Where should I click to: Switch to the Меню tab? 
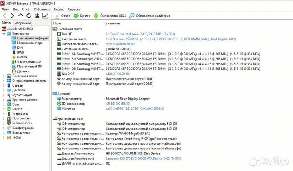pos(7,23)
